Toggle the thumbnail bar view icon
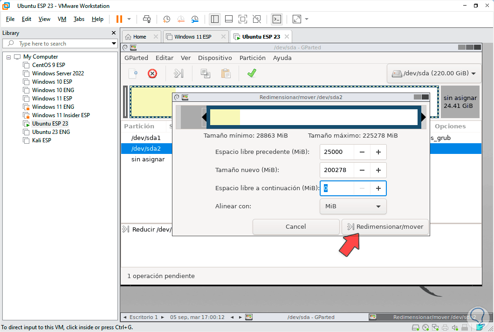 pyautogui.click(x=229, y=19)
